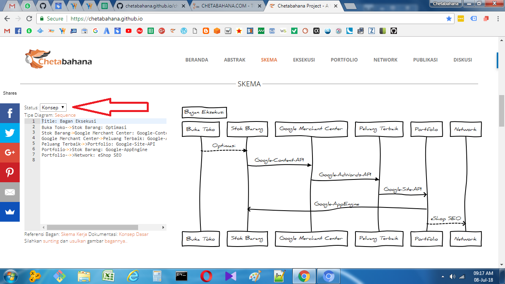Open the Gmail bookmark icon
This screenshot has width=505, height=284.
pyautogui.click(x=7, y=31)
